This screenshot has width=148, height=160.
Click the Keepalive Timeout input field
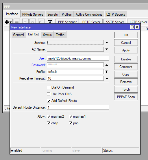tap(75, 78)
